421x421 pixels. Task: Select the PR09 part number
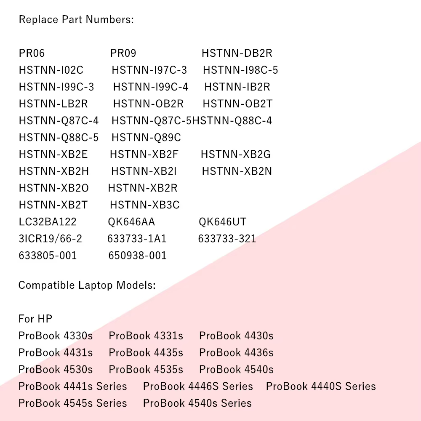[123, 53]
